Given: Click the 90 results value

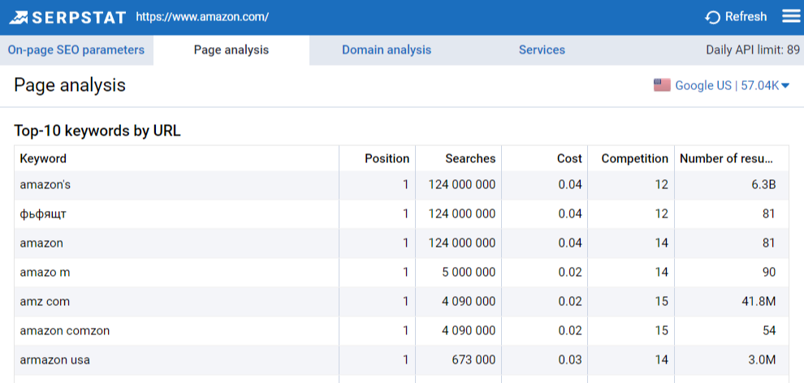Looking at the screenshot, I should pyautogui.click(x=768, y=273).
